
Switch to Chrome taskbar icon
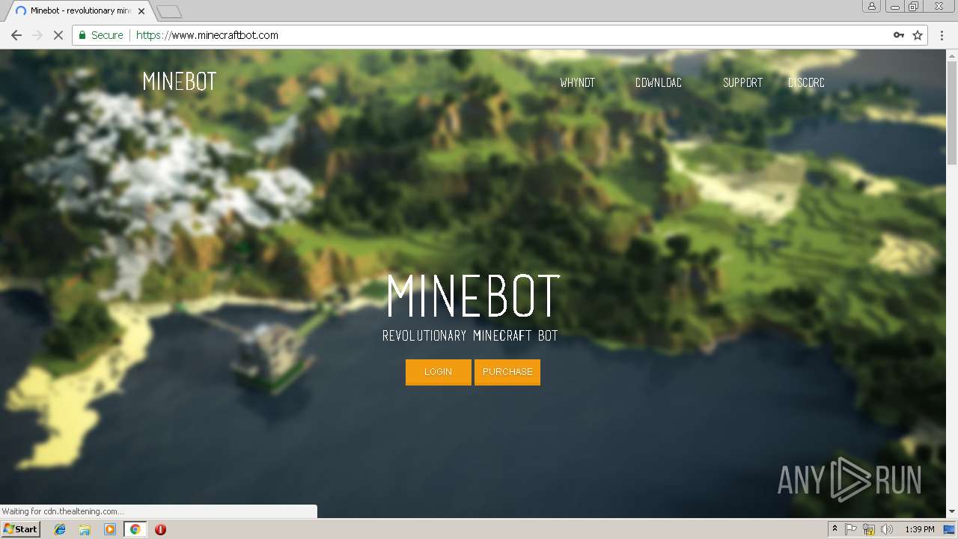coord(135,529)
